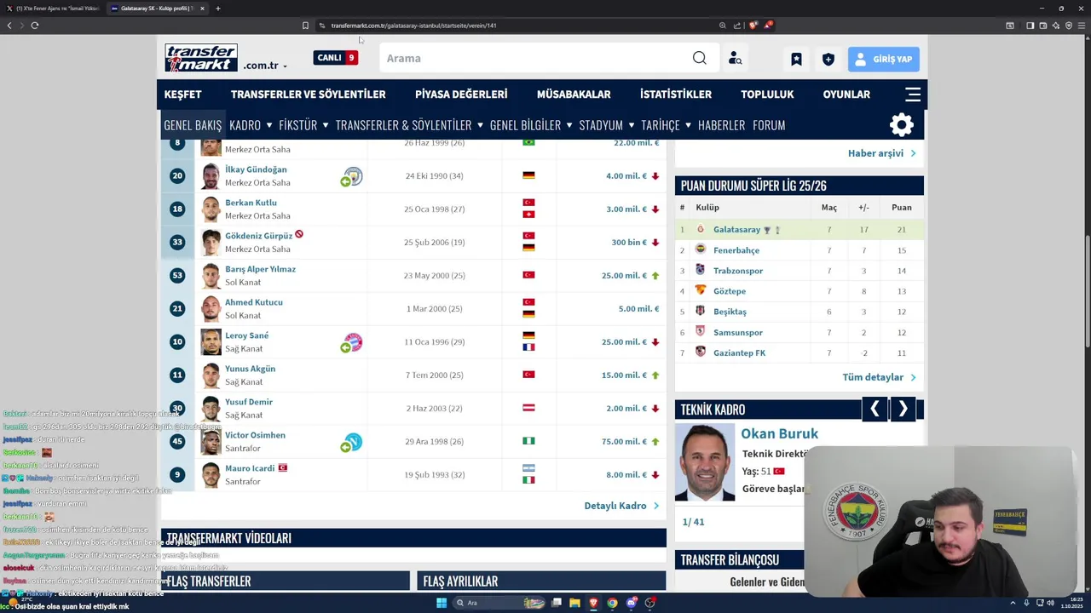This screenshot has height=613, width=1091.
Task: Open the Windows Start button
Action: pyautogui.click(x=441, y=603)
